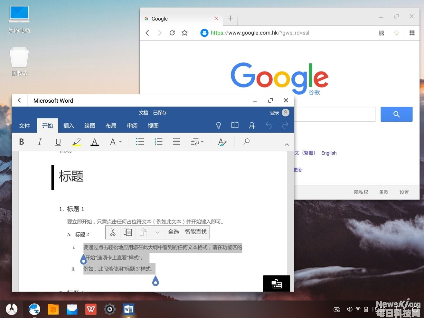Open paragraph alignment options

click(x=176, y=142)
